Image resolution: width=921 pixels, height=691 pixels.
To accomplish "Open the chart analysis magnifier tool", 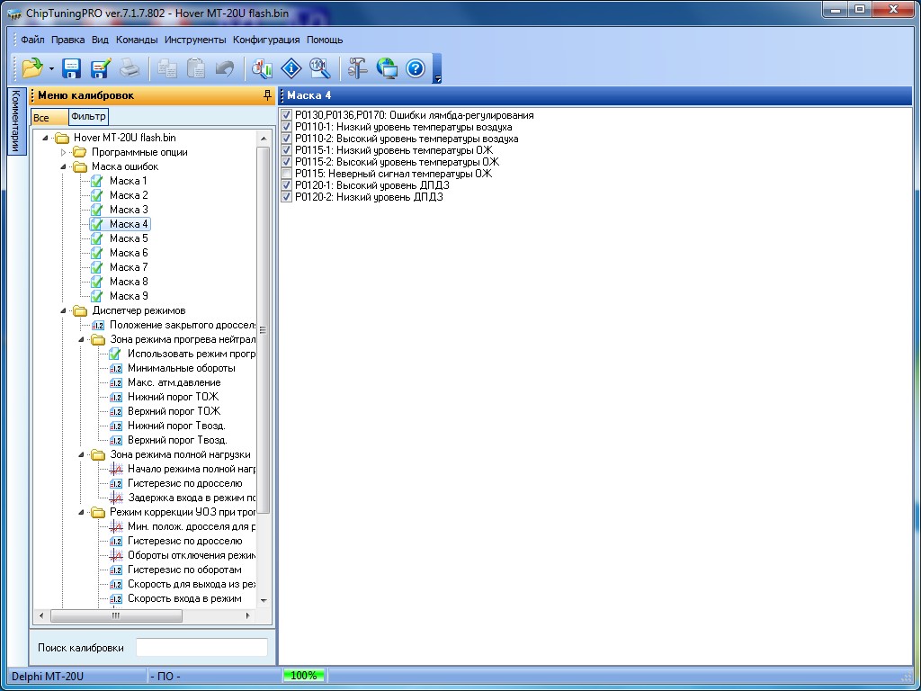I will tap(262, 68).
